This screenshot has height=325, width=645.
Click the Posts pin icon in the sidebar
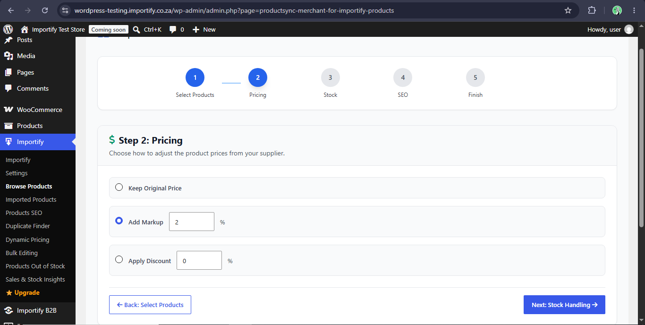coord(8,40)
